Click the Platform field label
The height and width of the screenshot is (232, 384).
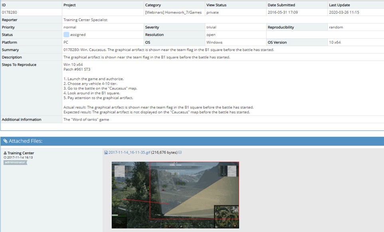[10, 42]
